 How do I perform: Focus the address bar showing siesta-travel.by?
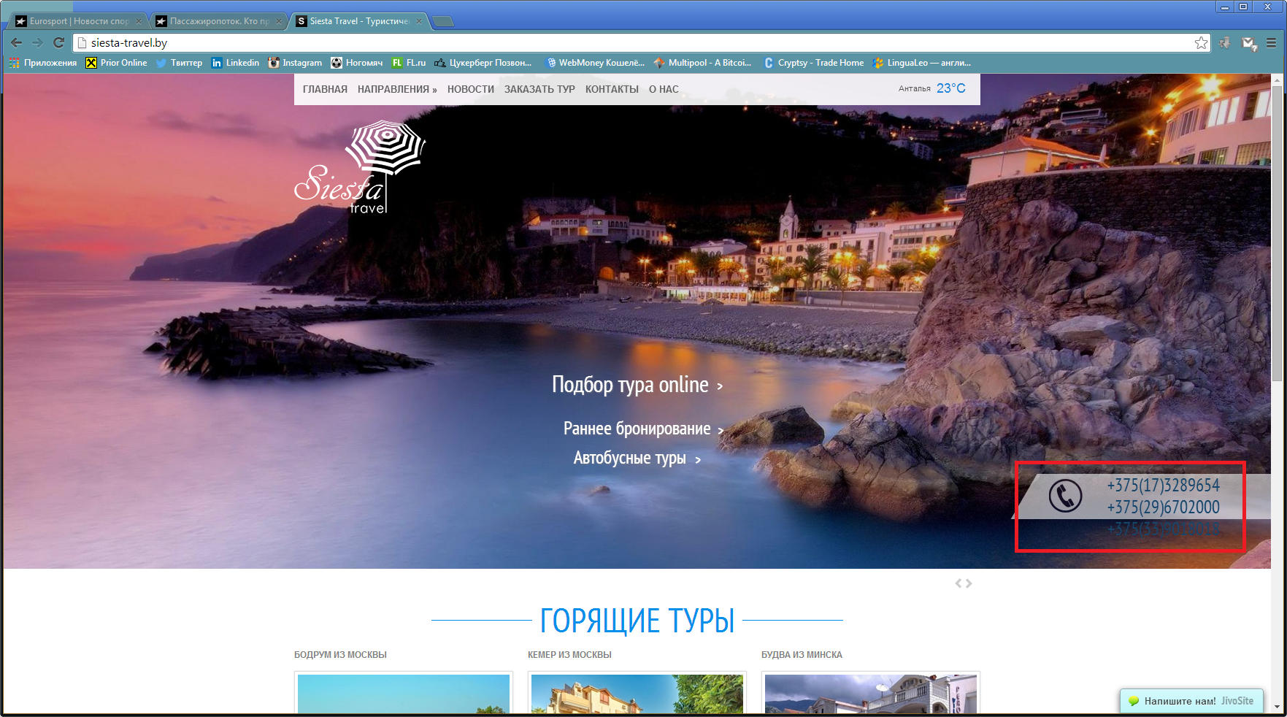635,43
